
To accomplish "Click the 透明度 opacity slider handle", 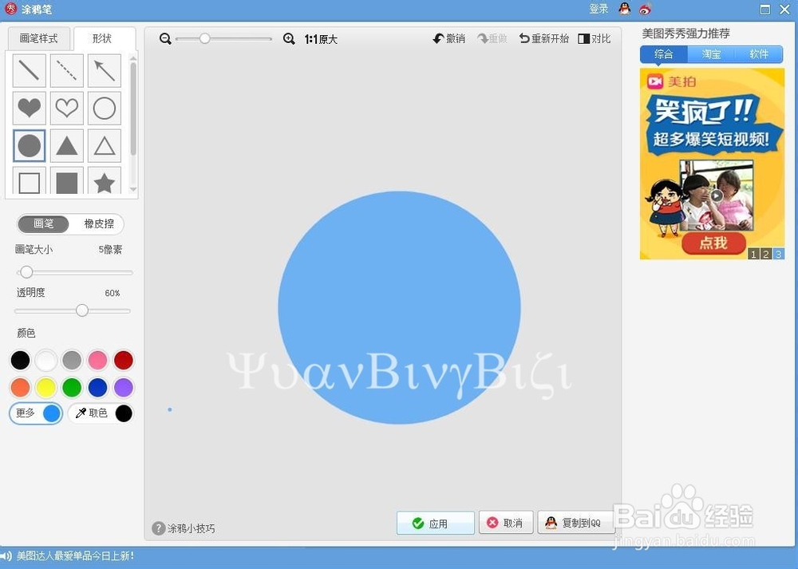I will pyautogui.click(x=82, y=310).
